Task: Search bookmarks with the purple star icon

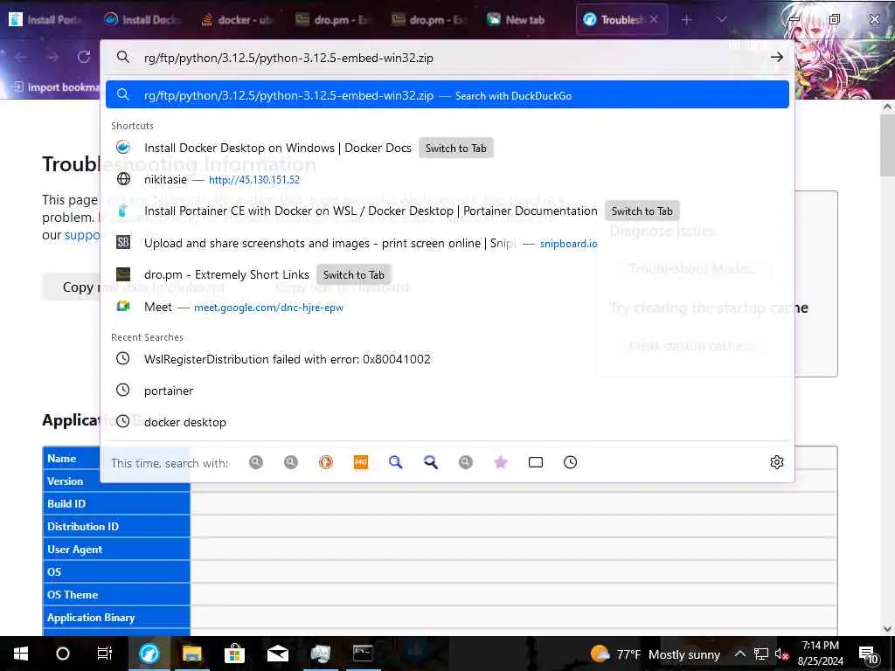Action: coord(501,462)
